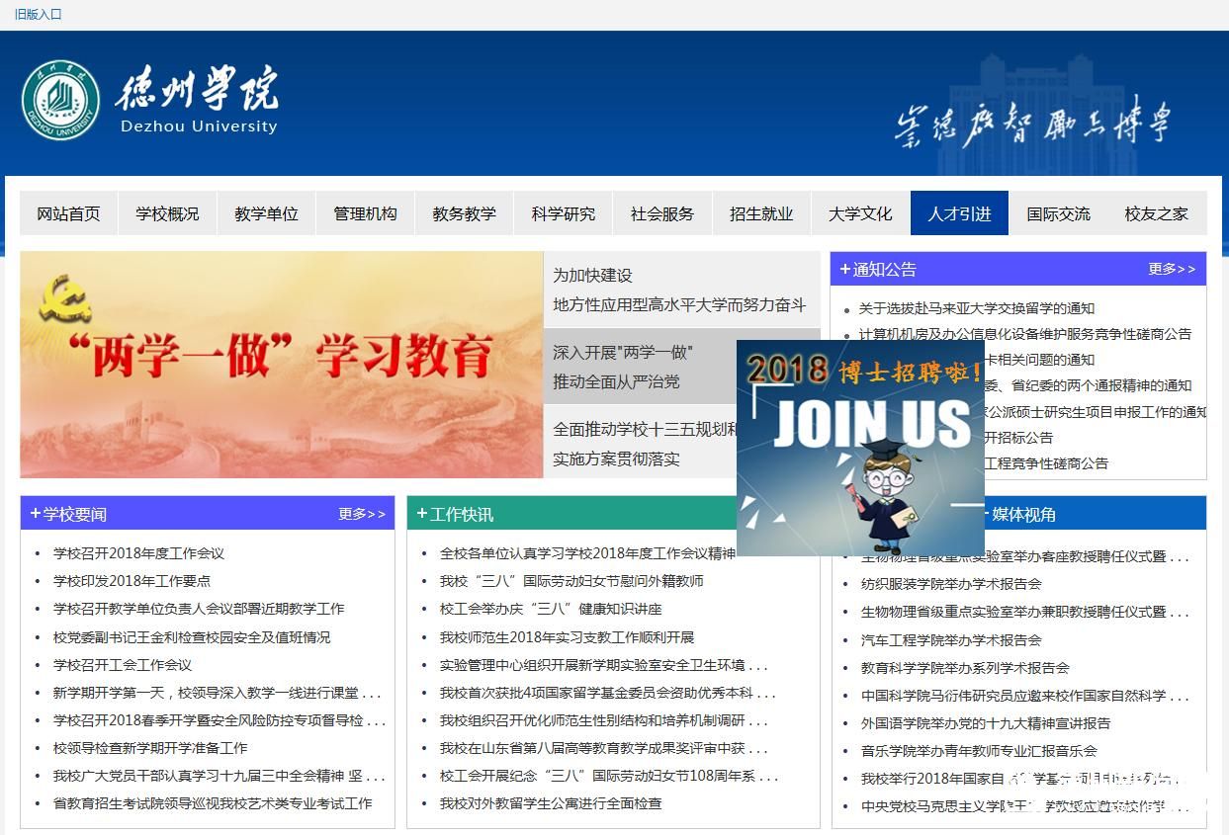The height and width of the screenshot is (835, 1229).
Task: Open 管理机构 navigation item
Action: [366, 213]
